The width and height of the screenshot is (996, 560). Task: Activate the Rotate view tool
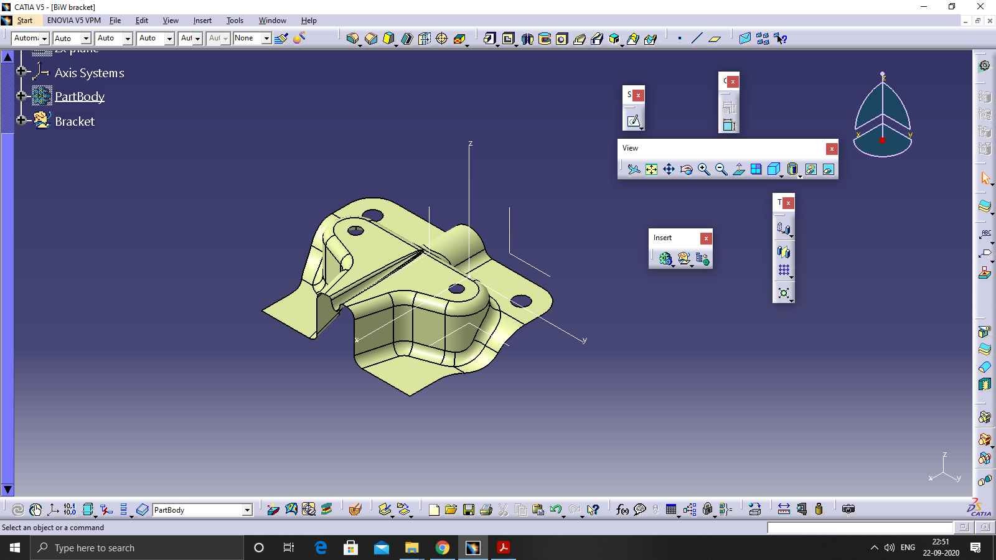tap(686, 169)
